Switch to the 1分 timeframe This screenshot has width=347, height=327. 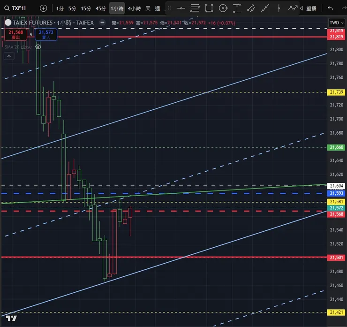pos(60,8)
